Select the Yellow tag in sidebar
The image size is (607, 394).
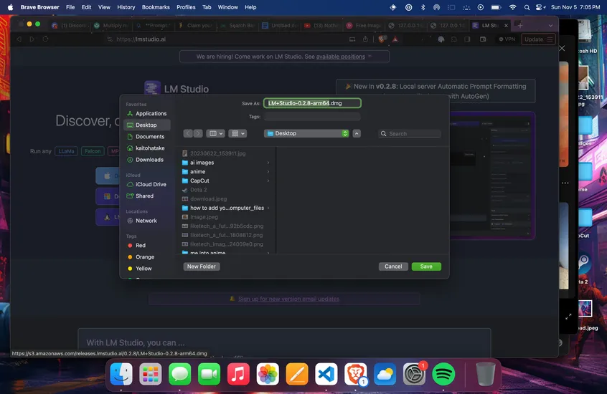[x=143, y=269]
